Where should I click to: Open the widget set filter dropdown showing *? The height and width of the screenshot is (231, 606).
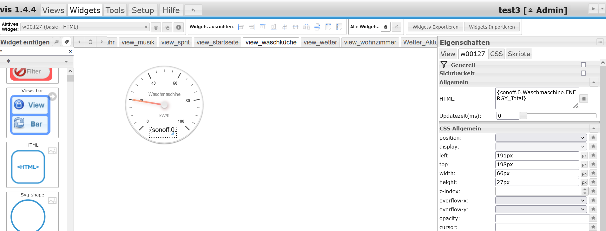tap(37, 62)
